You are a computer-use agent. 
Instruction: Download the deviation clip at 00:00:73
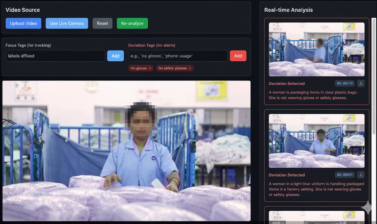coord(361,83)
